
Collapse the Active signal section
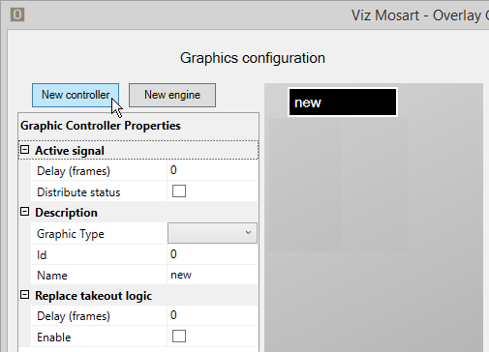click(x=25, y=150)
